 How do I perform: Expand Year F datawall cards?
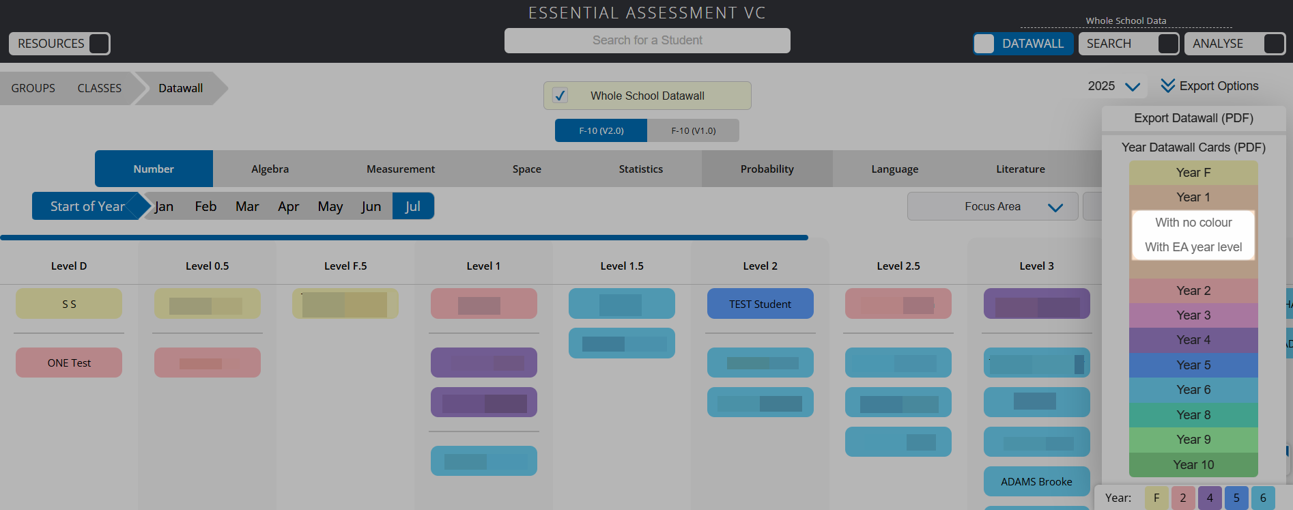1193,173
